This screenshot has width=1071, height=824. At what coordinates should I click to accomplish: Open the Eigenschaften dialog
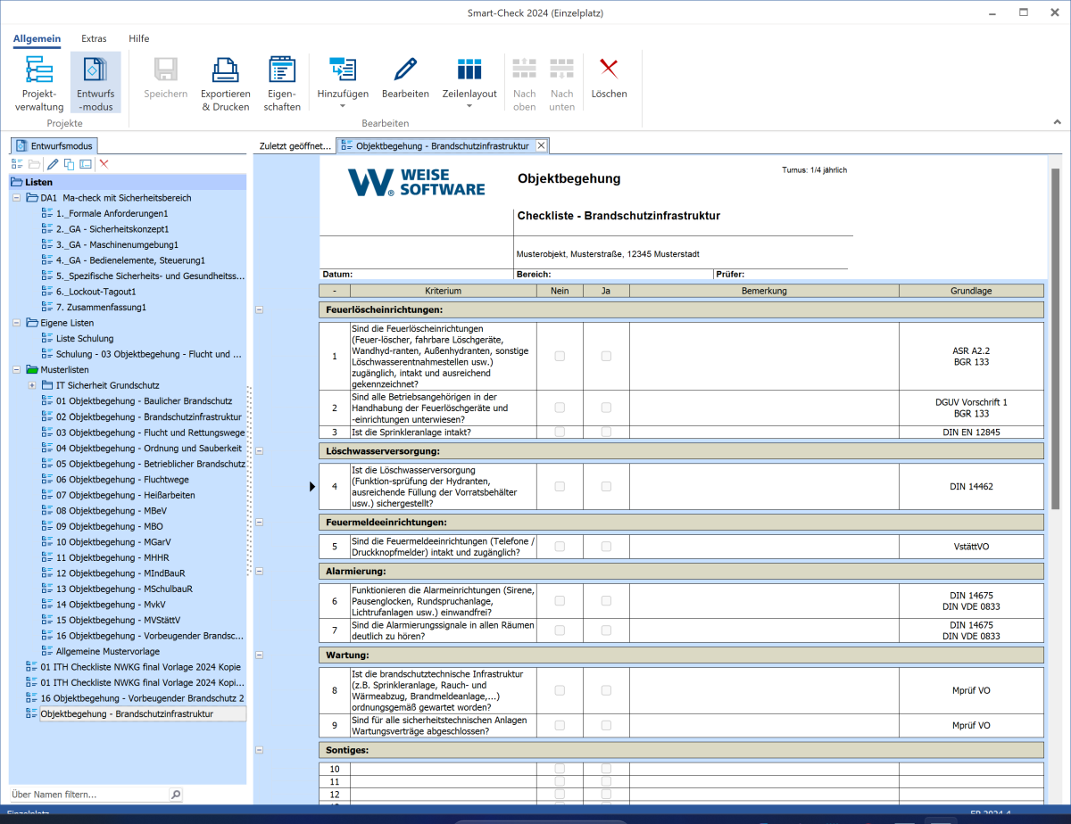[x=283, y=82]
